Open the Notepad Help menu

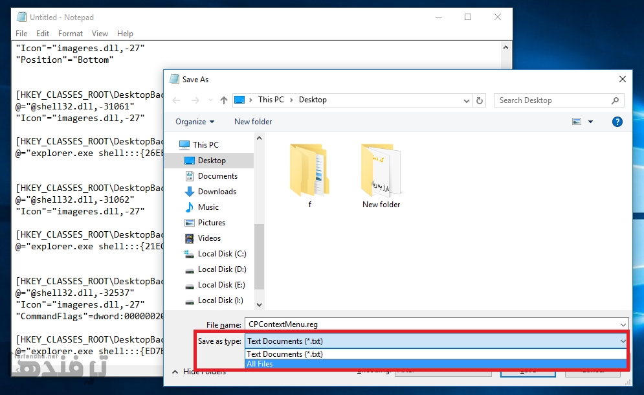[125, 34]
